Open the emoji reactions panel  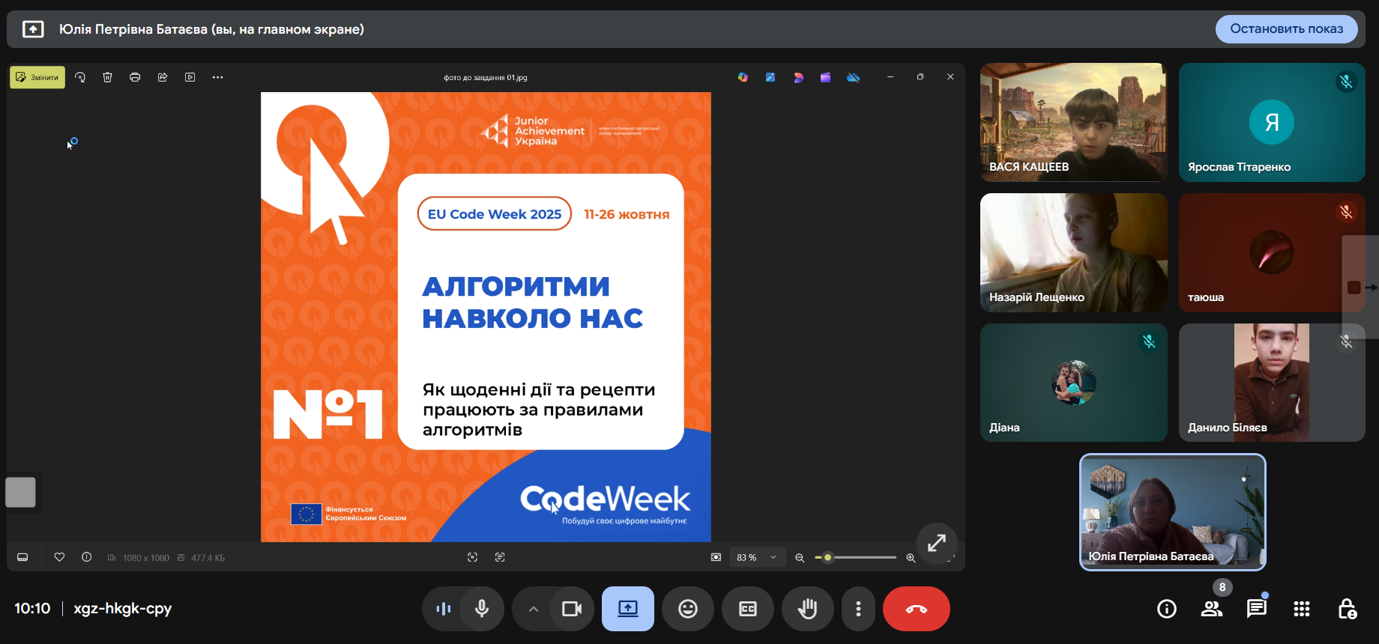pos(687,609)
